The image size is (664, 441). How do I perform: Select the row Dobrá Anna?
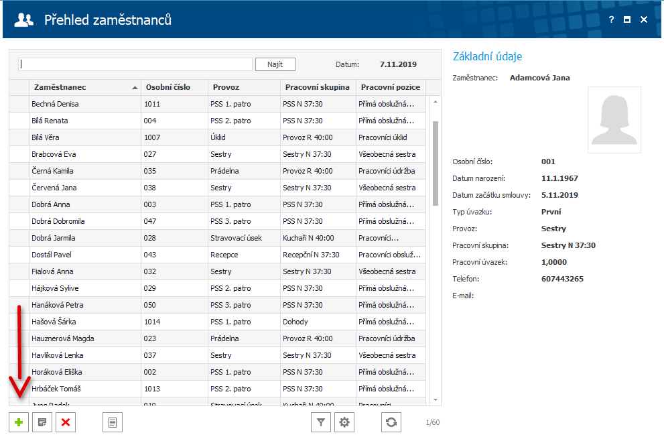point(217,204)
